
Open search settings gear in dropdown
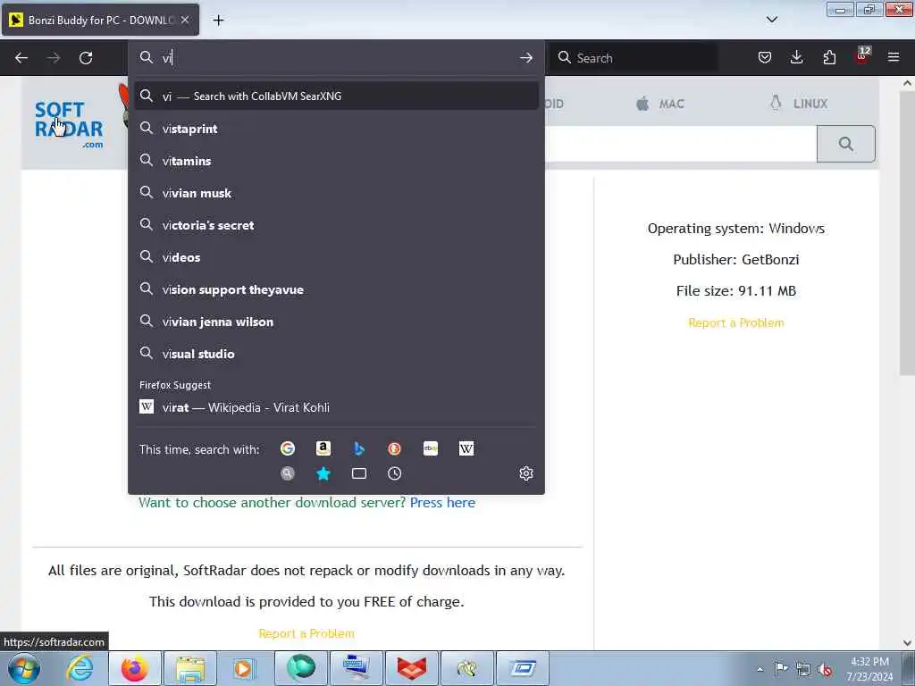point(525,473)
